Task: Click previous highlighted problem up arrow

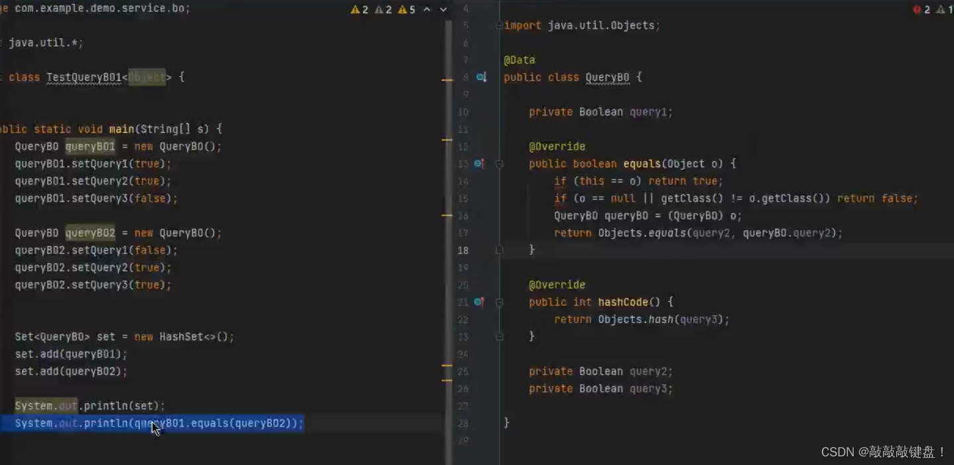Action: pos(427,9)
